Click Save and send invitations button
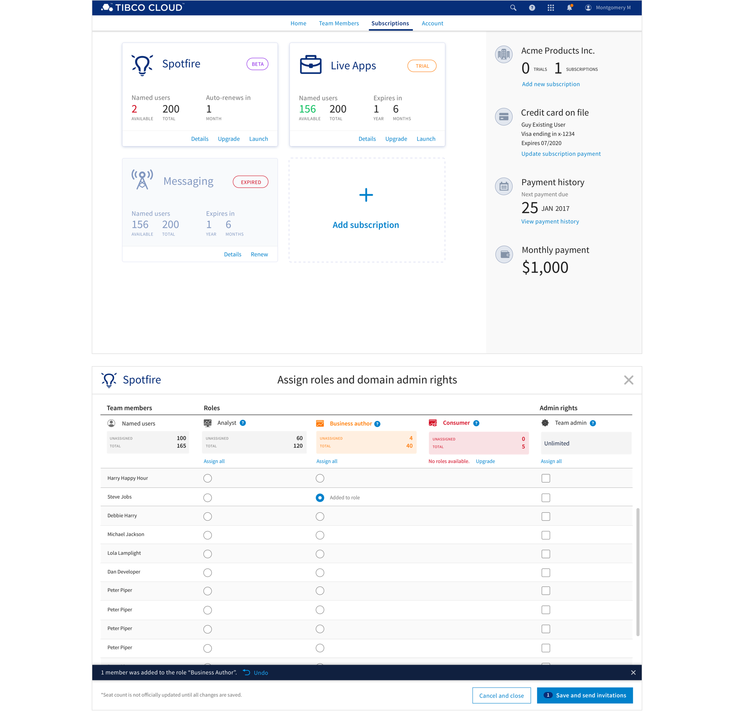This screenshot has height=714, width=734. (x=585, y=695)
